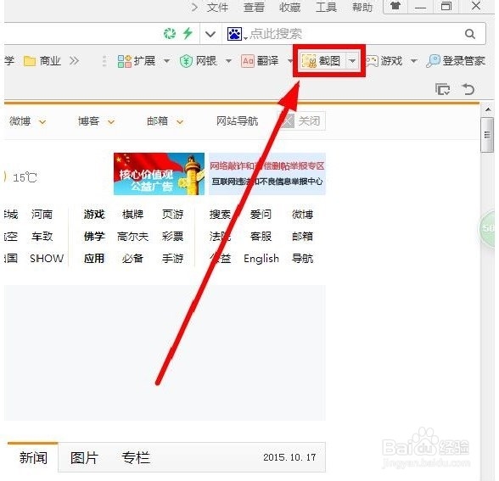
Task: Open the 收藏 menu
Action: point(289,7)
